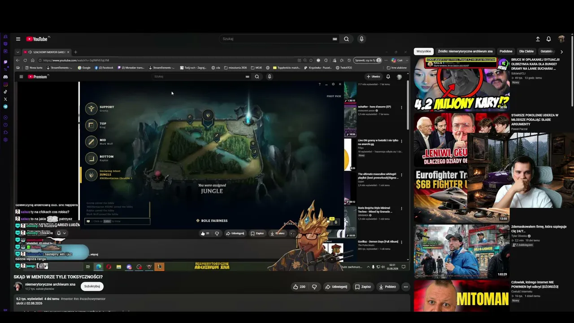The image size is (574, 323).
Task: Download the video with the outer Pobierz button
Action: [x=388, y=287]
